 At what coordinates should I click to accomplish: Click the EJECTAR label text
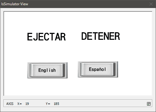pyautogui.click(x=47, y=37)
